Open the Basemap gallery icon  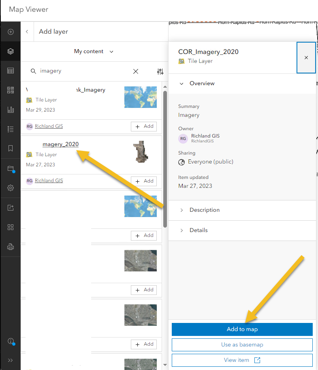click(x=11, y=90)
